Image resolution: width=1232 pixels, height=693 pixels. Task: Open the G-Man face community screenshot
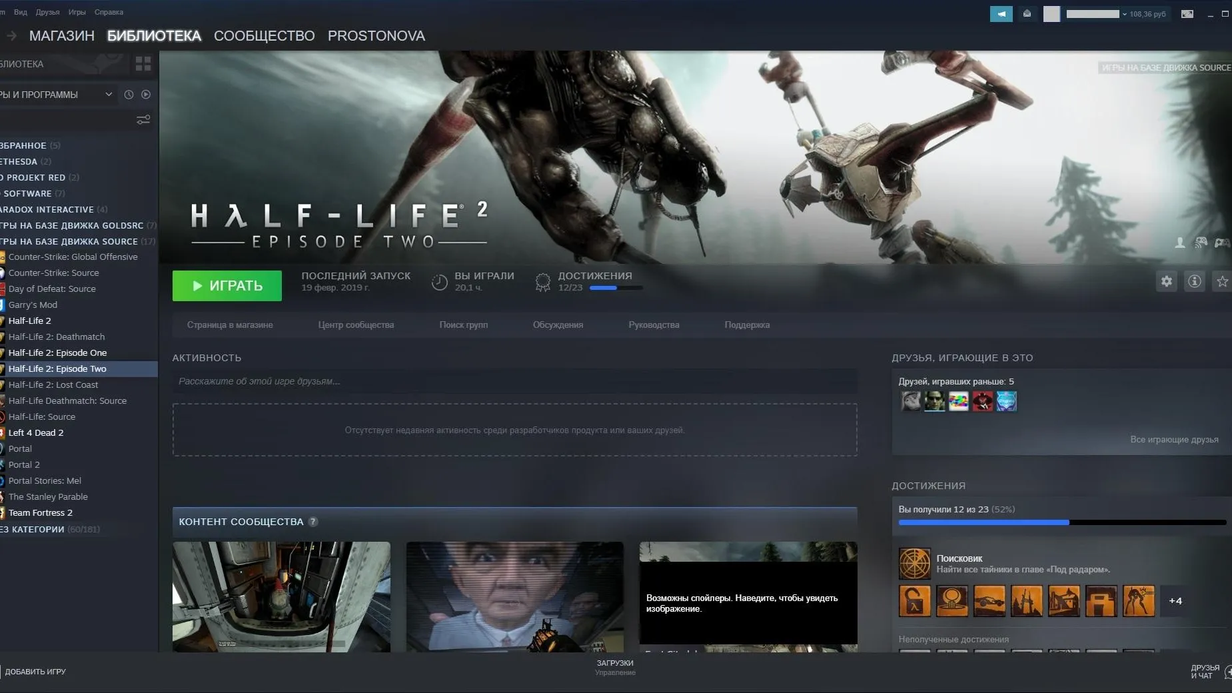(515, 596)
